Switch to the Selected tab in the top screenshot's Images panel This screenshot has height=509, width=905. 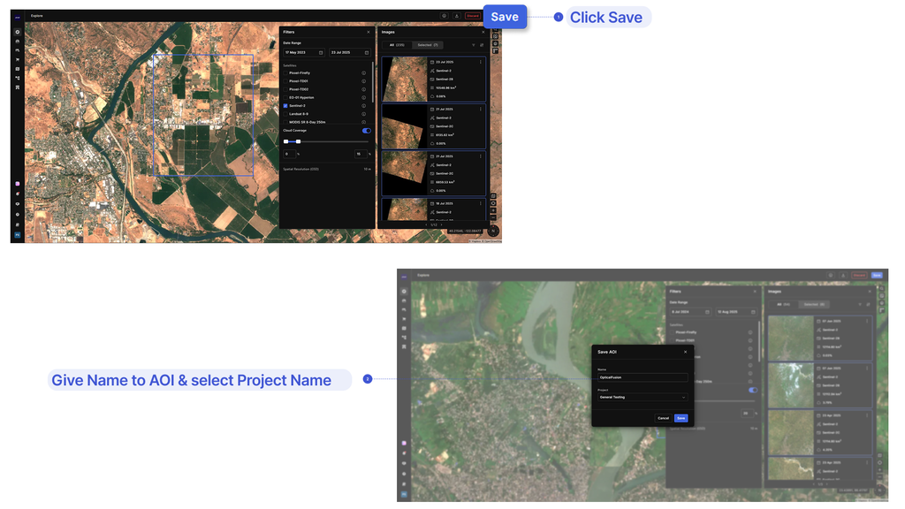click(x=428, y=45)
